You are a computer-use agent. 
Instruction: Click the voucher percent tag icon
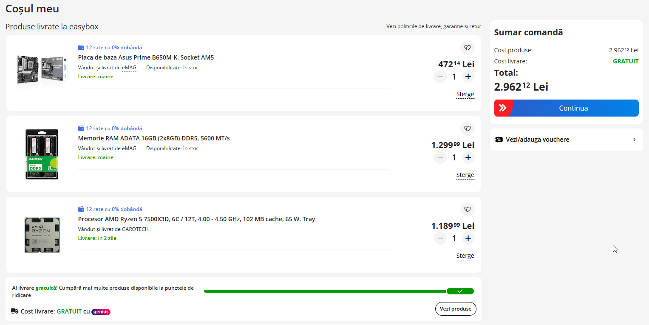coord(499,140)
